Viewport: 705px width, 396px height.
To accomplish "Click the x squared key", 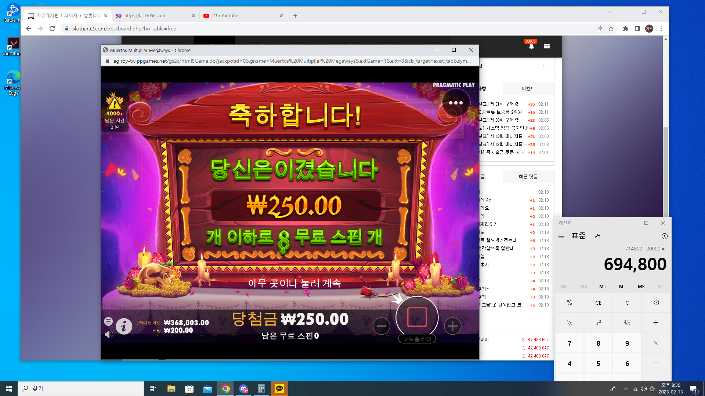I will tap(598, 323).
